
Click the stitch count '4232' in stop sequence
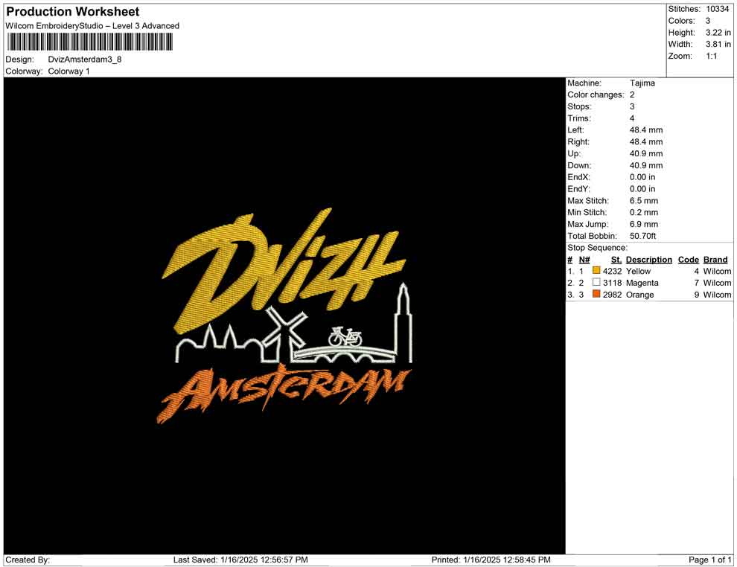coord(612,271)
